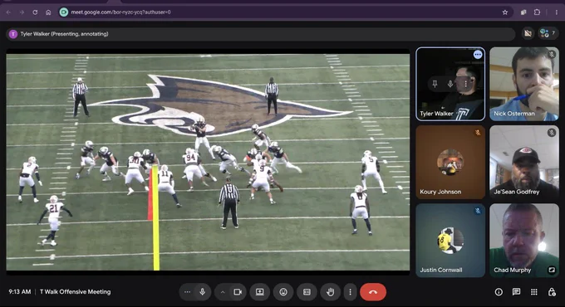565x307 pixels.
Task: Select Je'Sean Godfrey's video tile
Action: click(x=524, y=162)
